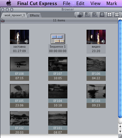Image resolution: width=122 pixels, height=138 pixels.
Task: Select the EF101 clip thumbnail
Action: click(58, 118)
